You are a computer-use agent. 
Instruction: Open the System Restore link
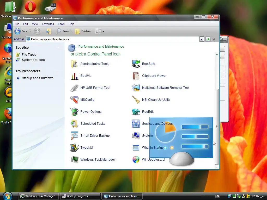[x=33, y=60]
